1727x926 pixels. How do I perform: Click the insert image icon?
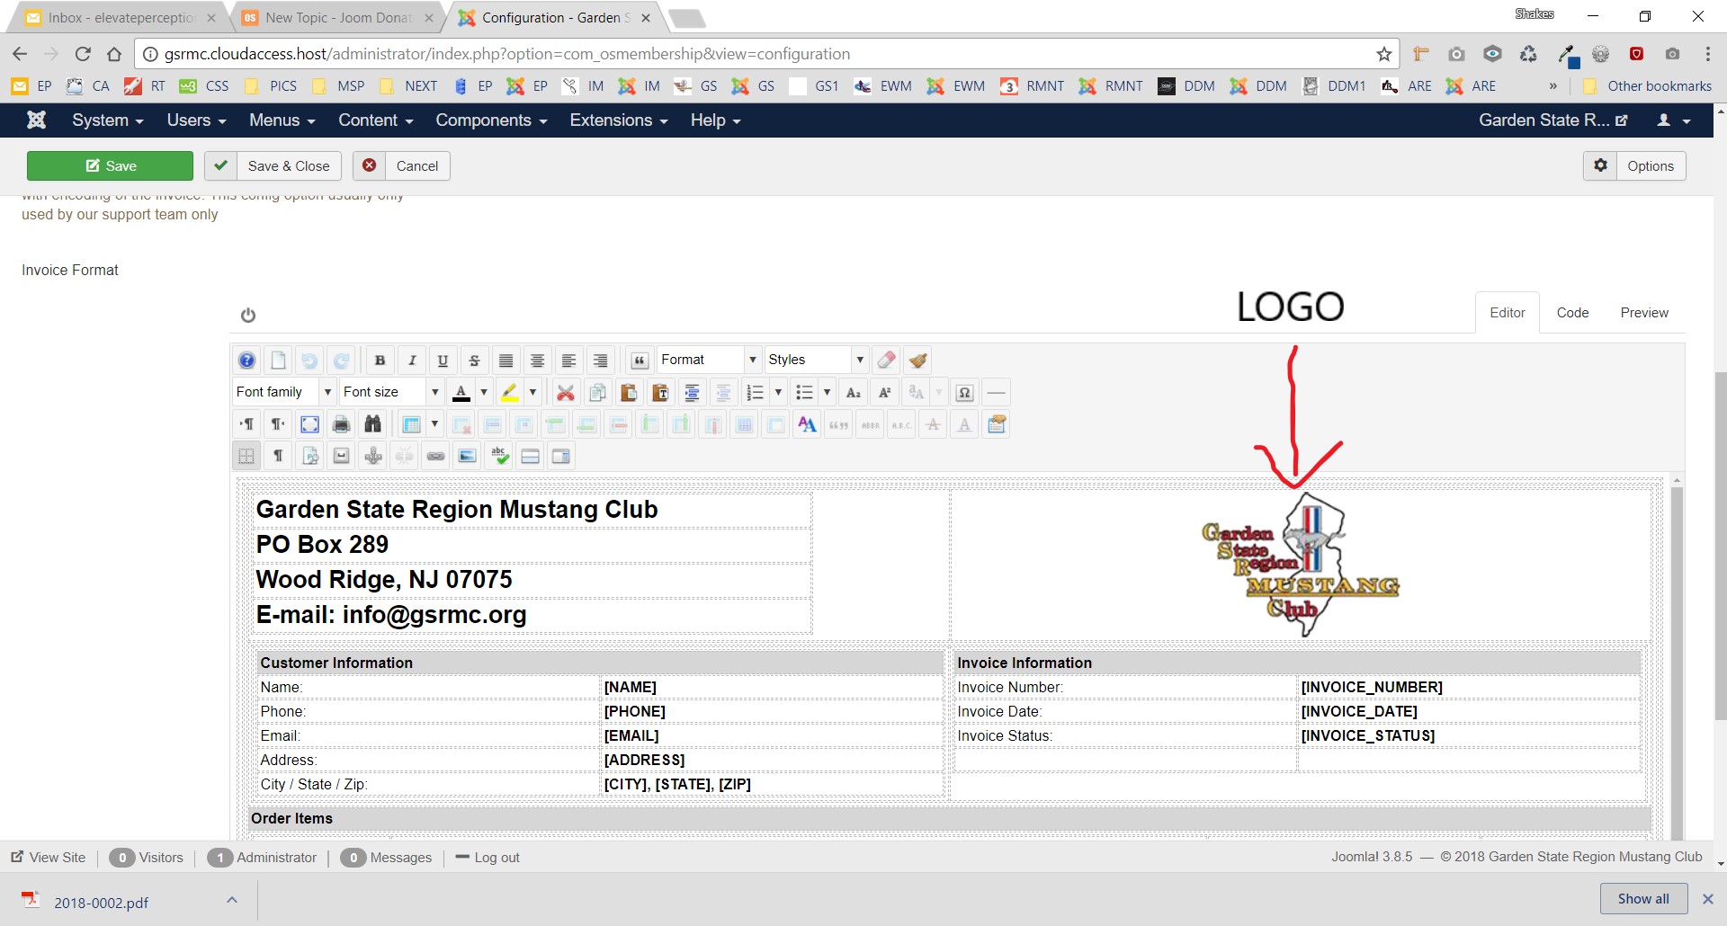tap(467, 457)
